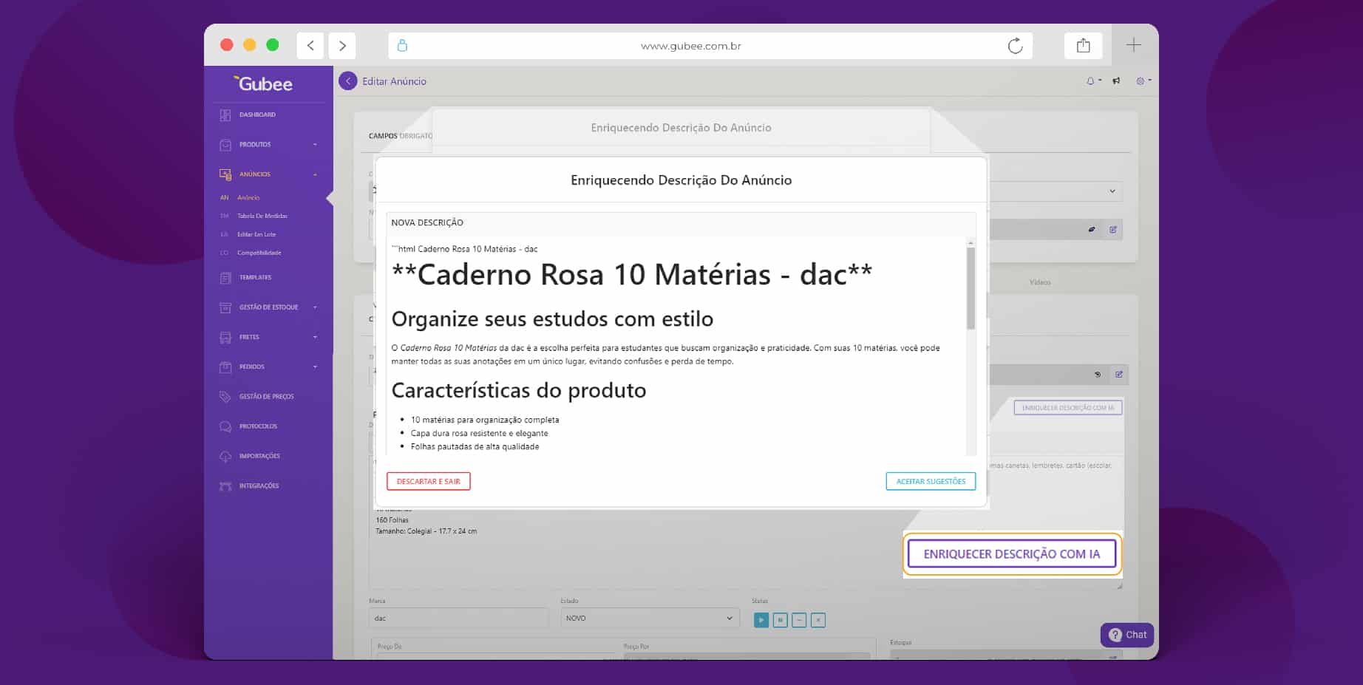
Task: Click text 160 Folhas in description
Action: 392,520
